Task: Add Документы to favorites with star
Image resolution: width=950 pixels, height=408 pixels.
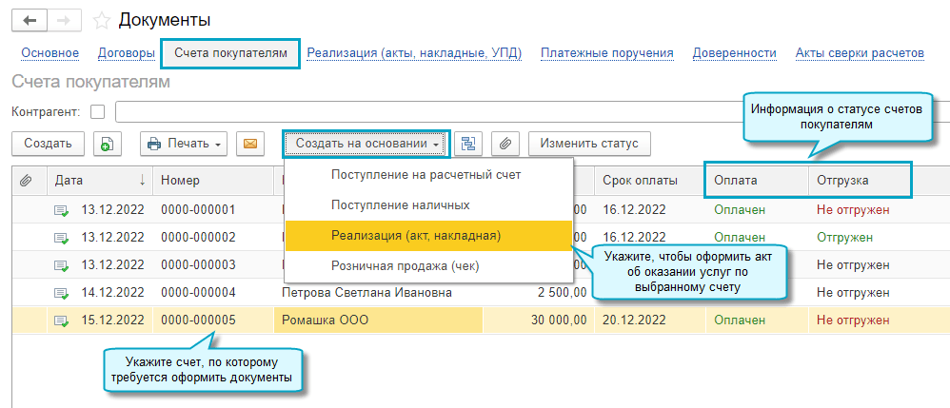Action: click(100, 20)
